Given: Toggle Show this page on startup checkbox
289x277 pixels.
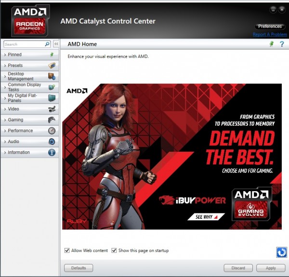Looking at the screenshot, I should point(114,251).
